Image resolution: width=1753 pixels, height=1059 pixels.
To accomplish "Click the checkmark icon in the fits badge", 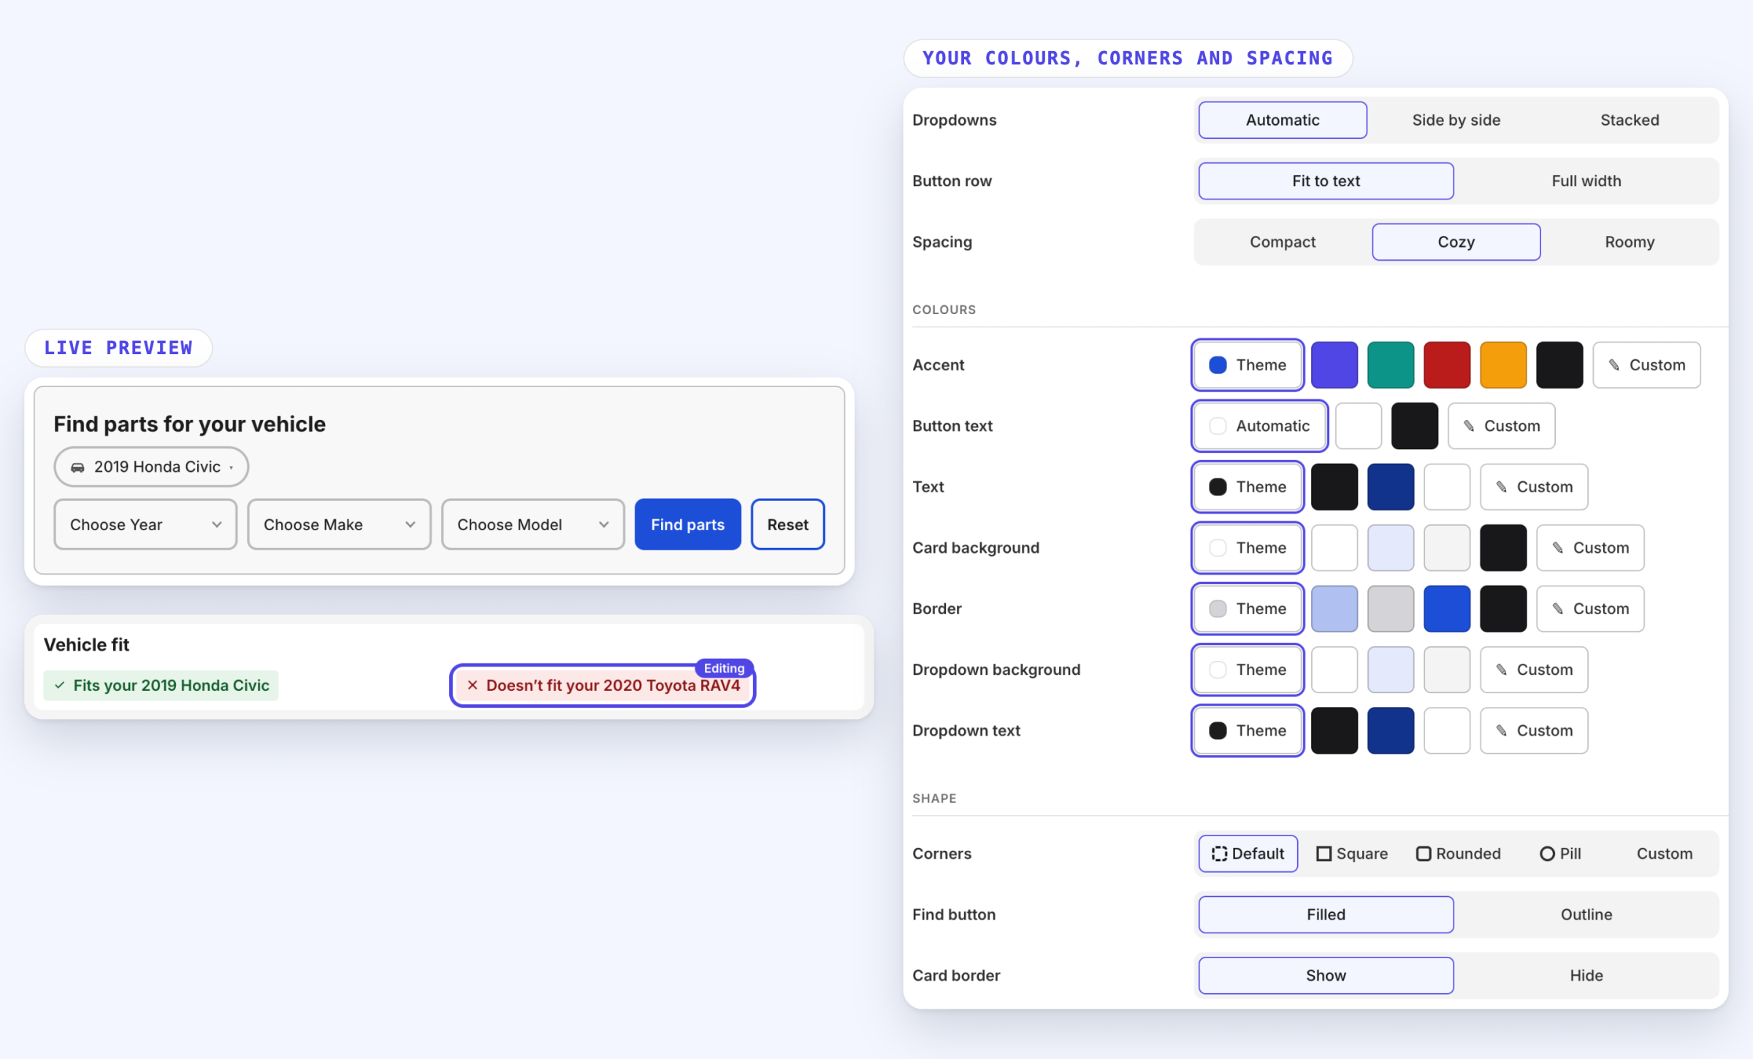I will tap(59, 685).
